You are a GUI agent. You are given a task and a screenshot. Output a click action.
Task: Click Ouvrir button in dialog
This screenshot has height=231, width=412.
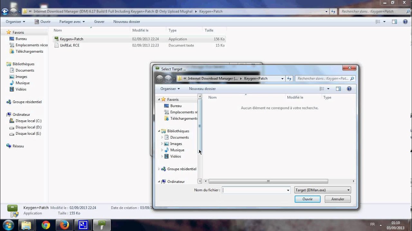(x=307, y=199)
